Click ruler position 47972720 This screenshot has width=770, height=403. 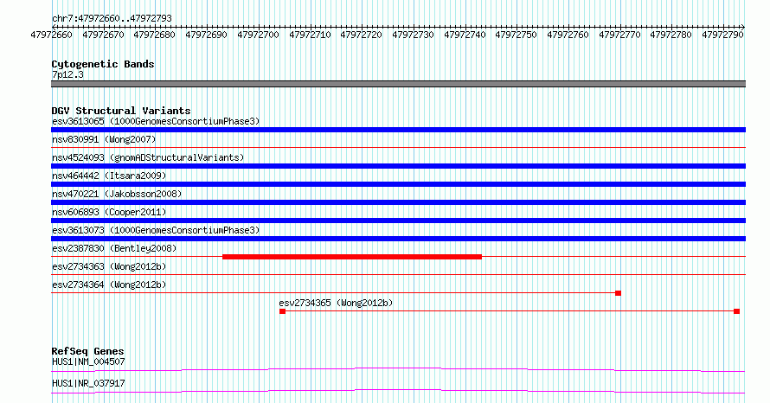[x=361, y=35]
